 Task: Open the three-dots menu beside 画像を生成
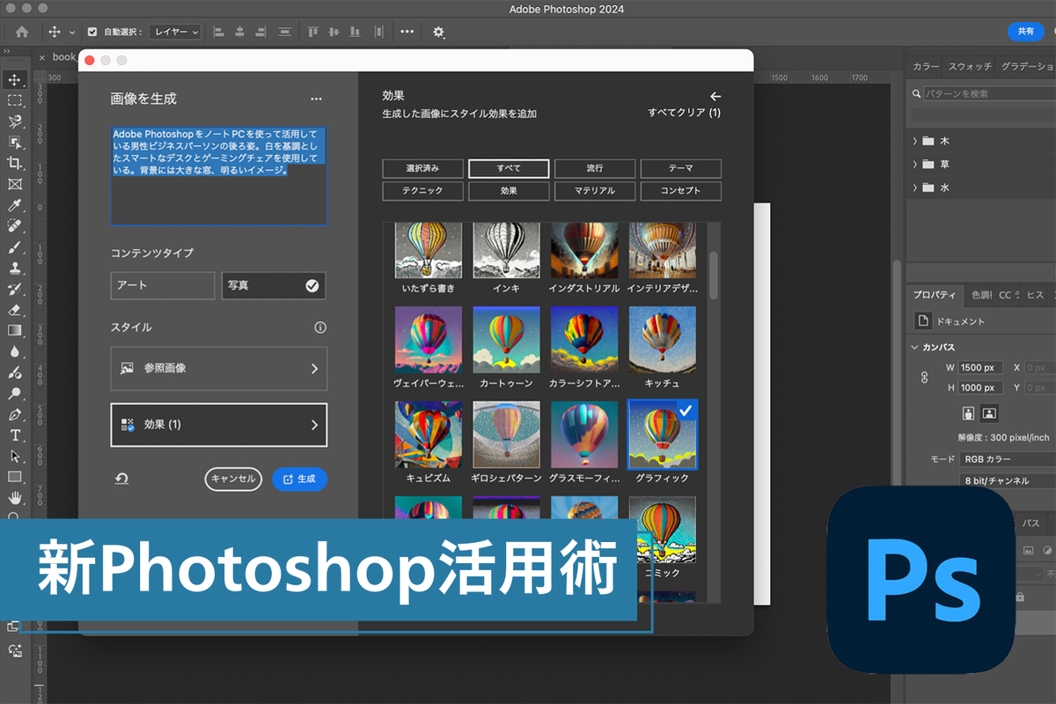(x=316, y=99)
